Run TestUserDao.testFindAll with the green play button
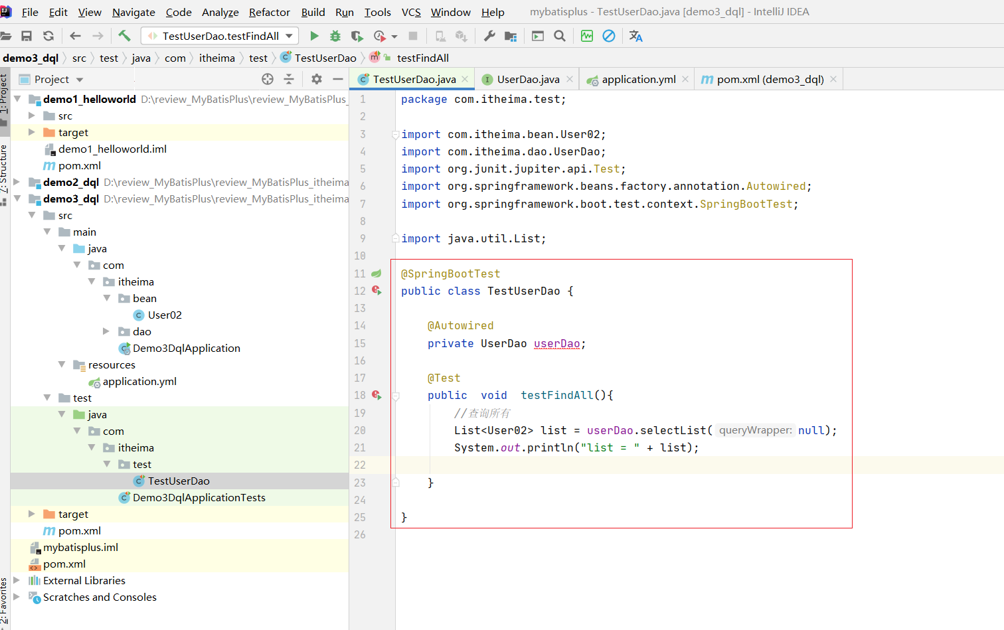Image resolution: width=1004 pixels, height=630 pixels. [314, 36]
